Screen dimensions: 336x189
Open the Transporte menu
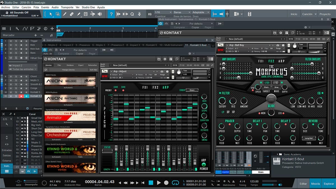pos(67,7)
